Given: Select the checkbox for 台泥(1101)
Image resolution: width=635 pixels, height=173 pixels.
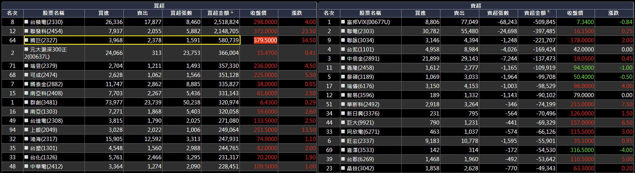Looking at the screenshot, I should (x=343, y=50).
